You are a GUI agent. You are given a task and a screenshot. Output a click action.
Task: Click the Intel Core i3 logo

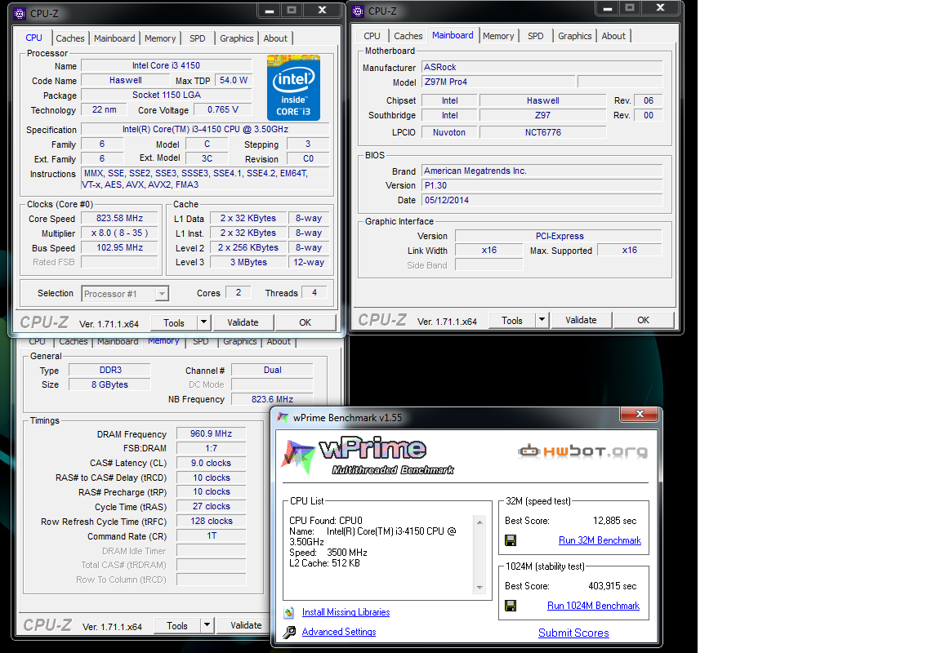293,87
